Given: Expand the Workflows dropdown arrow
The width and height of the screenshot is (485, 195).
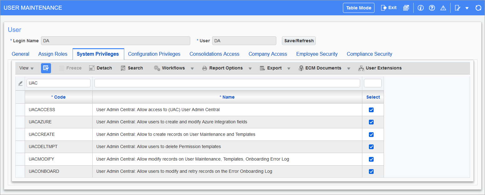Looking at the screenshot, I should pos(192,68).
